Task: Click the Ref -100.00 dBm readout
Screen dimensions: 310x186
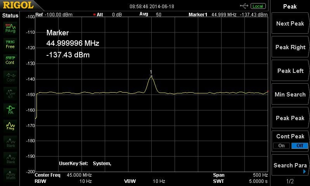Action: 54,15
